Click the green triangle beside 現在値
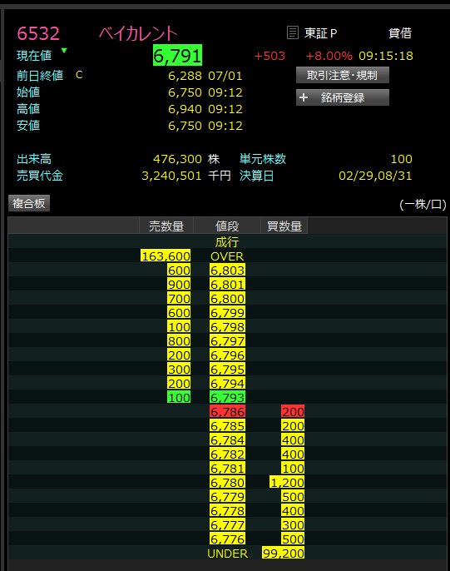 pos(64,51)
